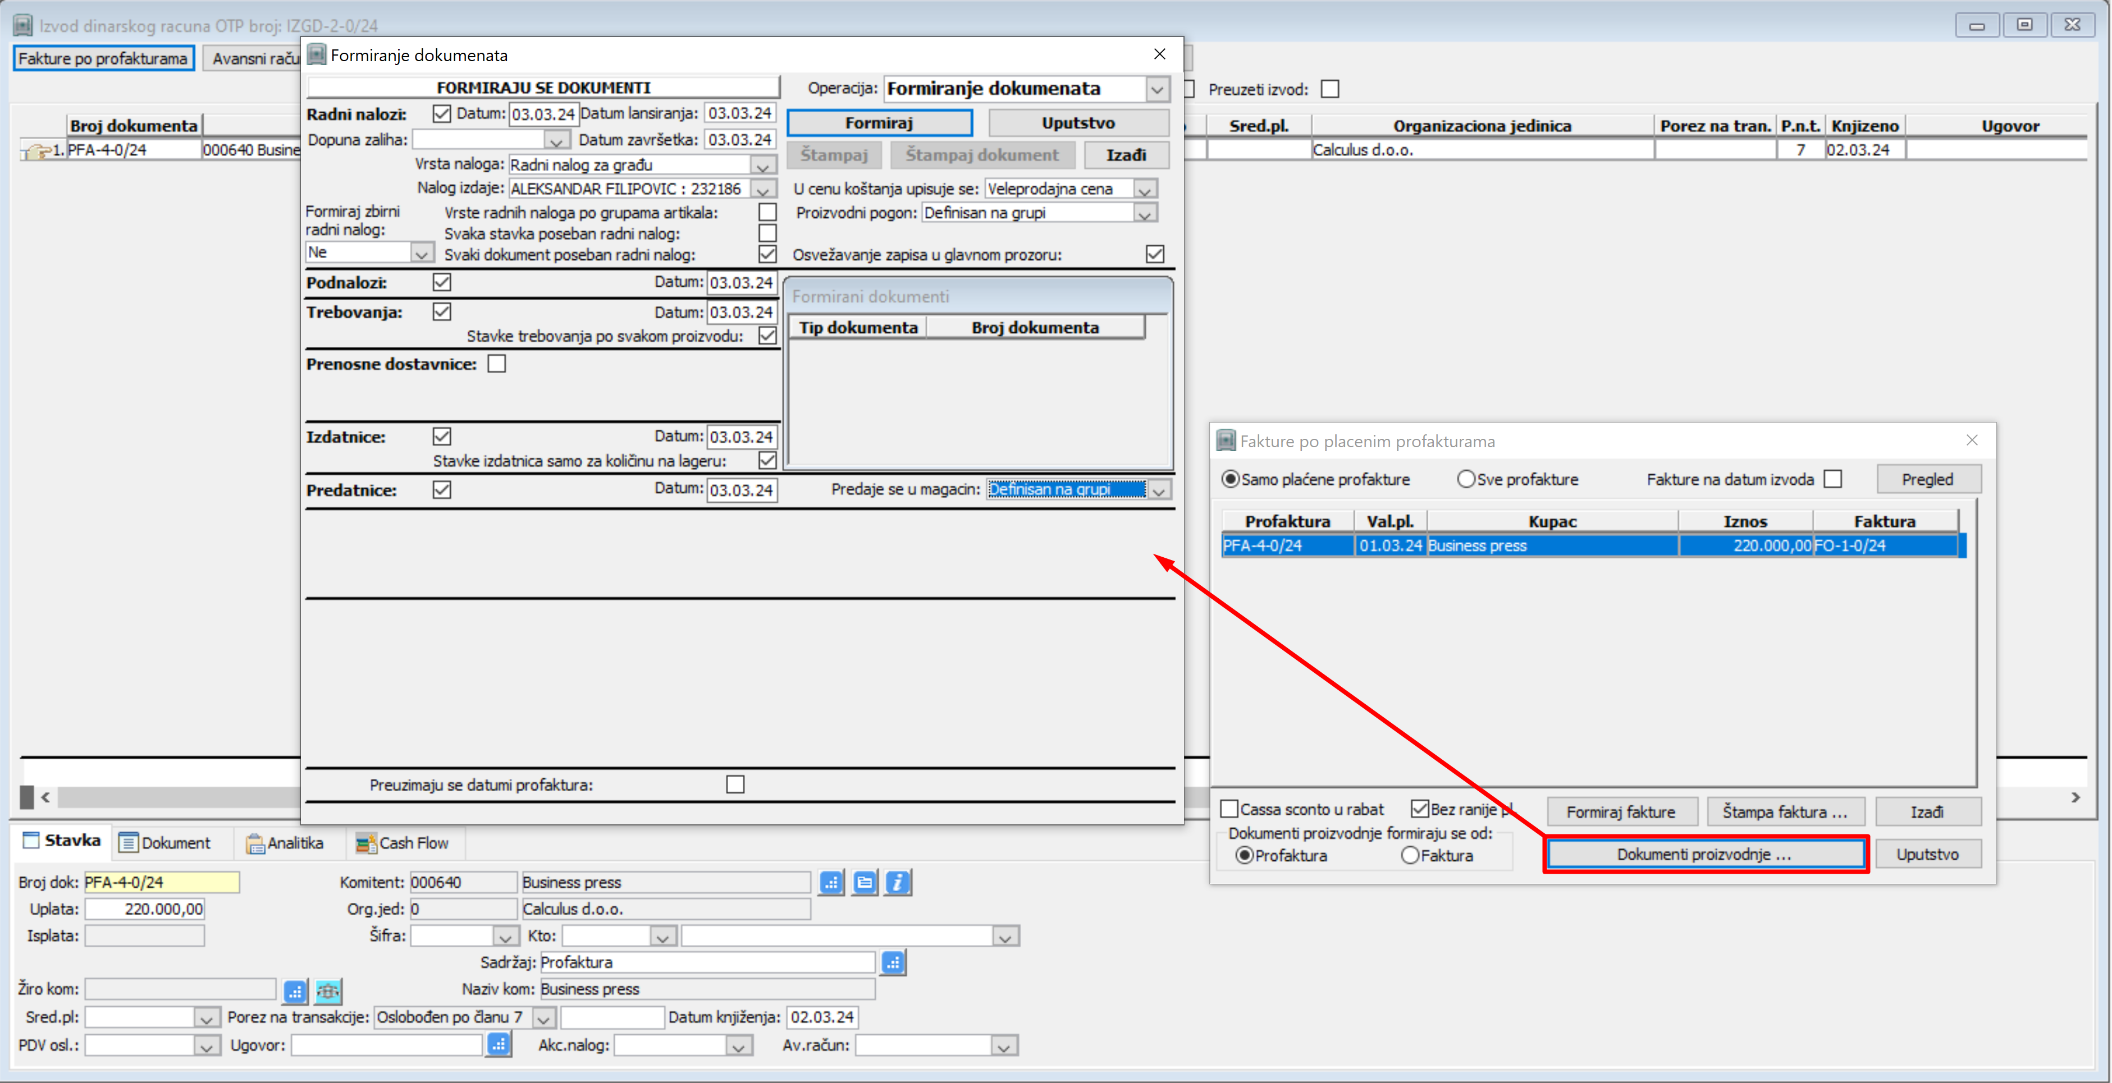
Task: Open the Vrsta naloga dropdown
Action: 764,166
